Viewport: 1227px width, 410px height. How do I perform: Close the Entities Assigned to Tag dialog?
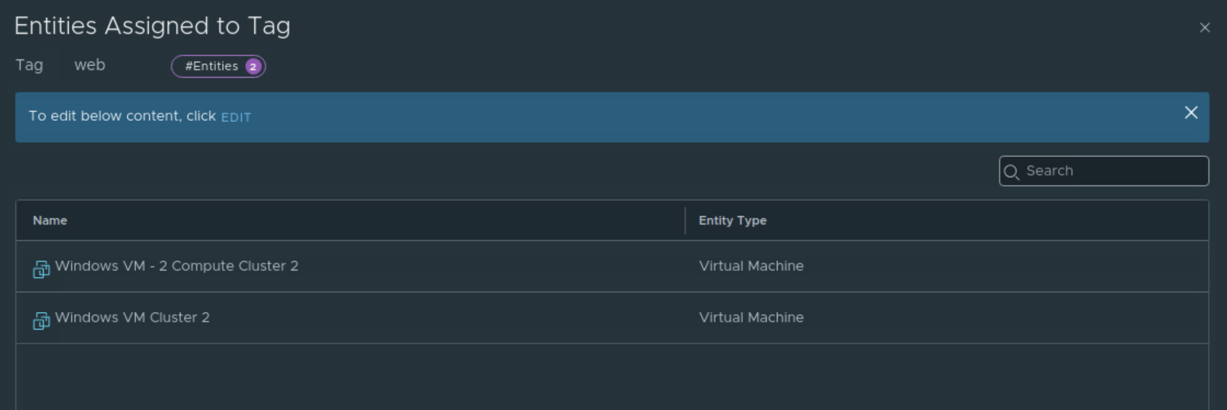click(1205, 28)
